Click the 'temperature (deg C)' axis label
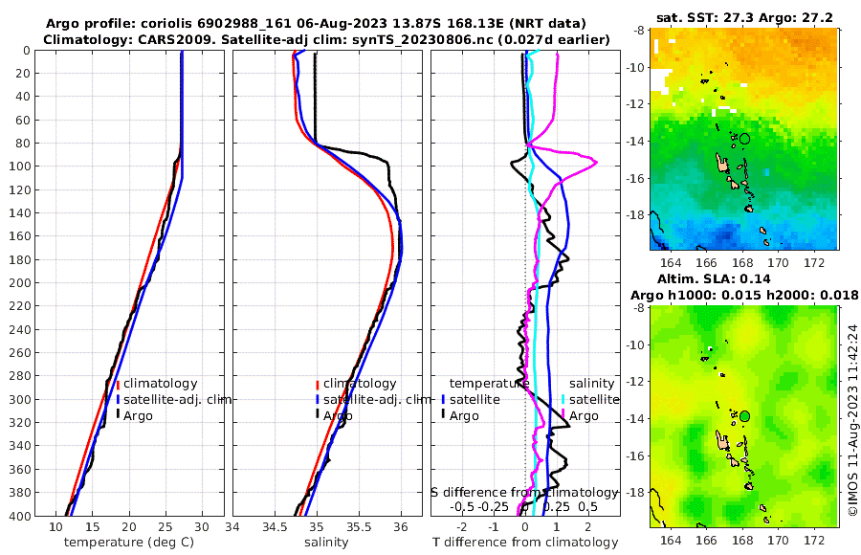861x555 pixels. 129,543
